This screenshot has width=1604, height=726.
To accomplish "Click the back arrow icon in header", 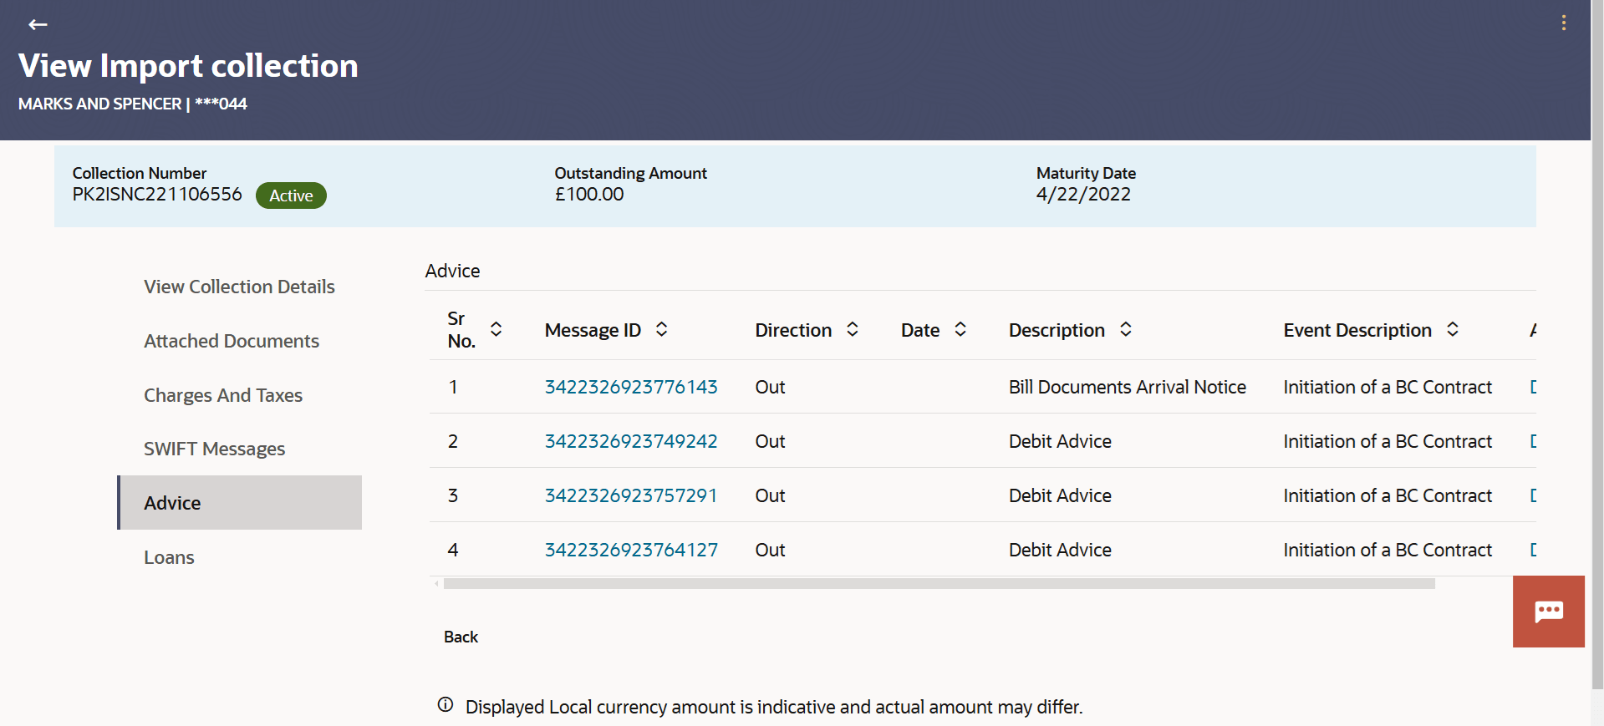I will tap(38, 24).
